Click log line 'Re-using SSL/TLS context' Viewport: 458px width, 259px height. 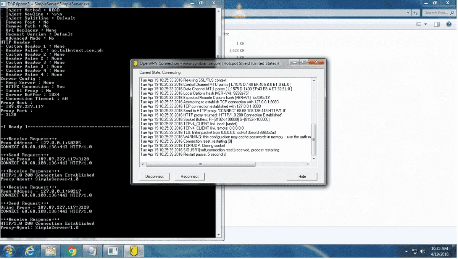pyautogui.click(x=183, y=80)
